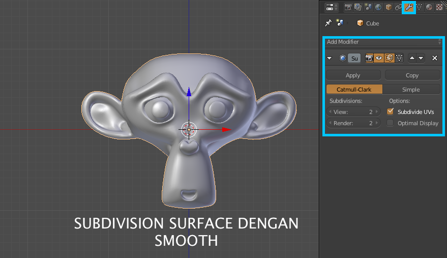Click the red X-axis manipulator arrow
447x258 pixels.
click(227, 130)
